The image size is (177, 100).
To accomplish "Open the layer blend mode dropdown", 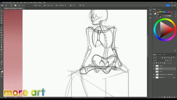I will (x=159, y=60).
